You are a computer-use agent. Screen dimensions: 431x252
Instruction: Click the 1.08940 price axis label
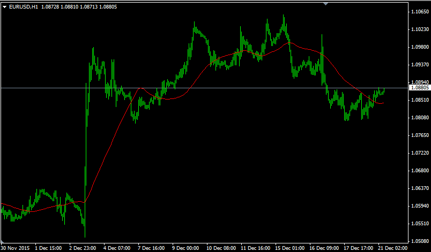(420, 82)
